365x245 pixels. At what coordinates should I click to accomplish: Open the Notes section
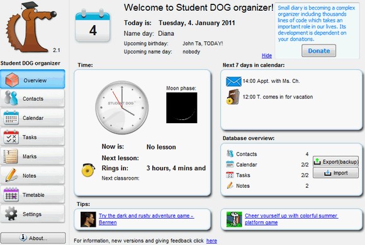33,176
